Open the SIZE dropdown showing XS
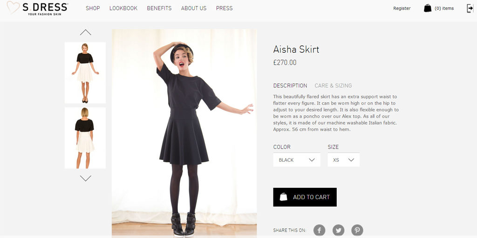Screen dimensions: 477x238 click(x=343, y=160)
